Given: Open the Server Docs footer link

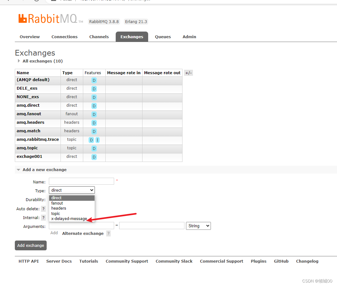Looking at the screenshot, I should pyautogui.click(x=59, y=261).
